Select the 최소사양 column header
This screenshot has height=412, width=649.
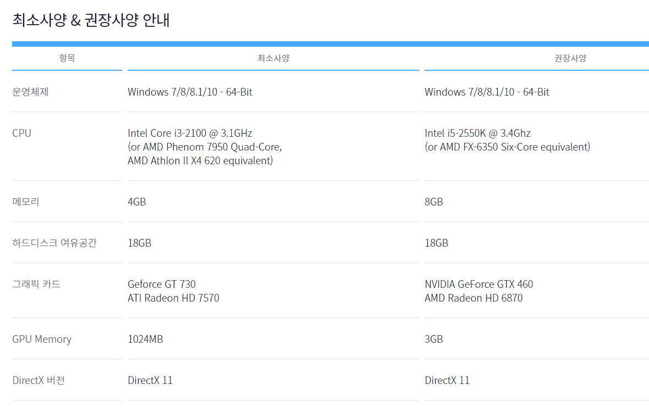pos(273,58)
